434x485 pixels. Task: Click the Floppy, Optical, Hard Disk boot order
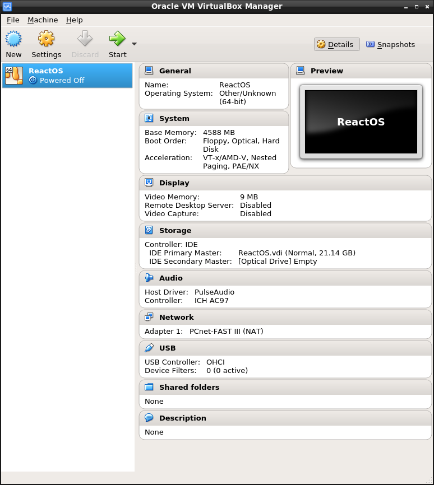pos(241,145)
